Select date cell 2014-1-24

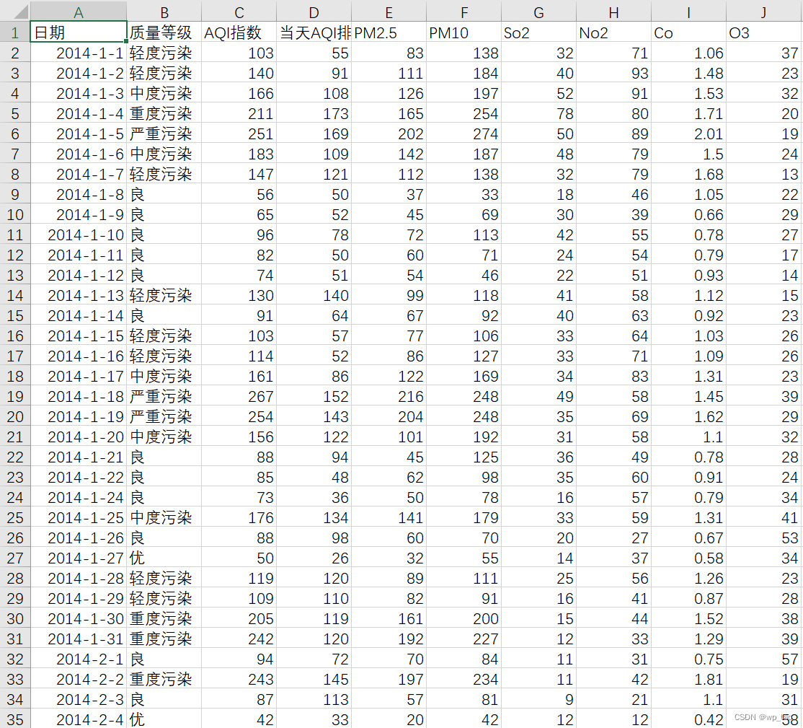(79, 497)
